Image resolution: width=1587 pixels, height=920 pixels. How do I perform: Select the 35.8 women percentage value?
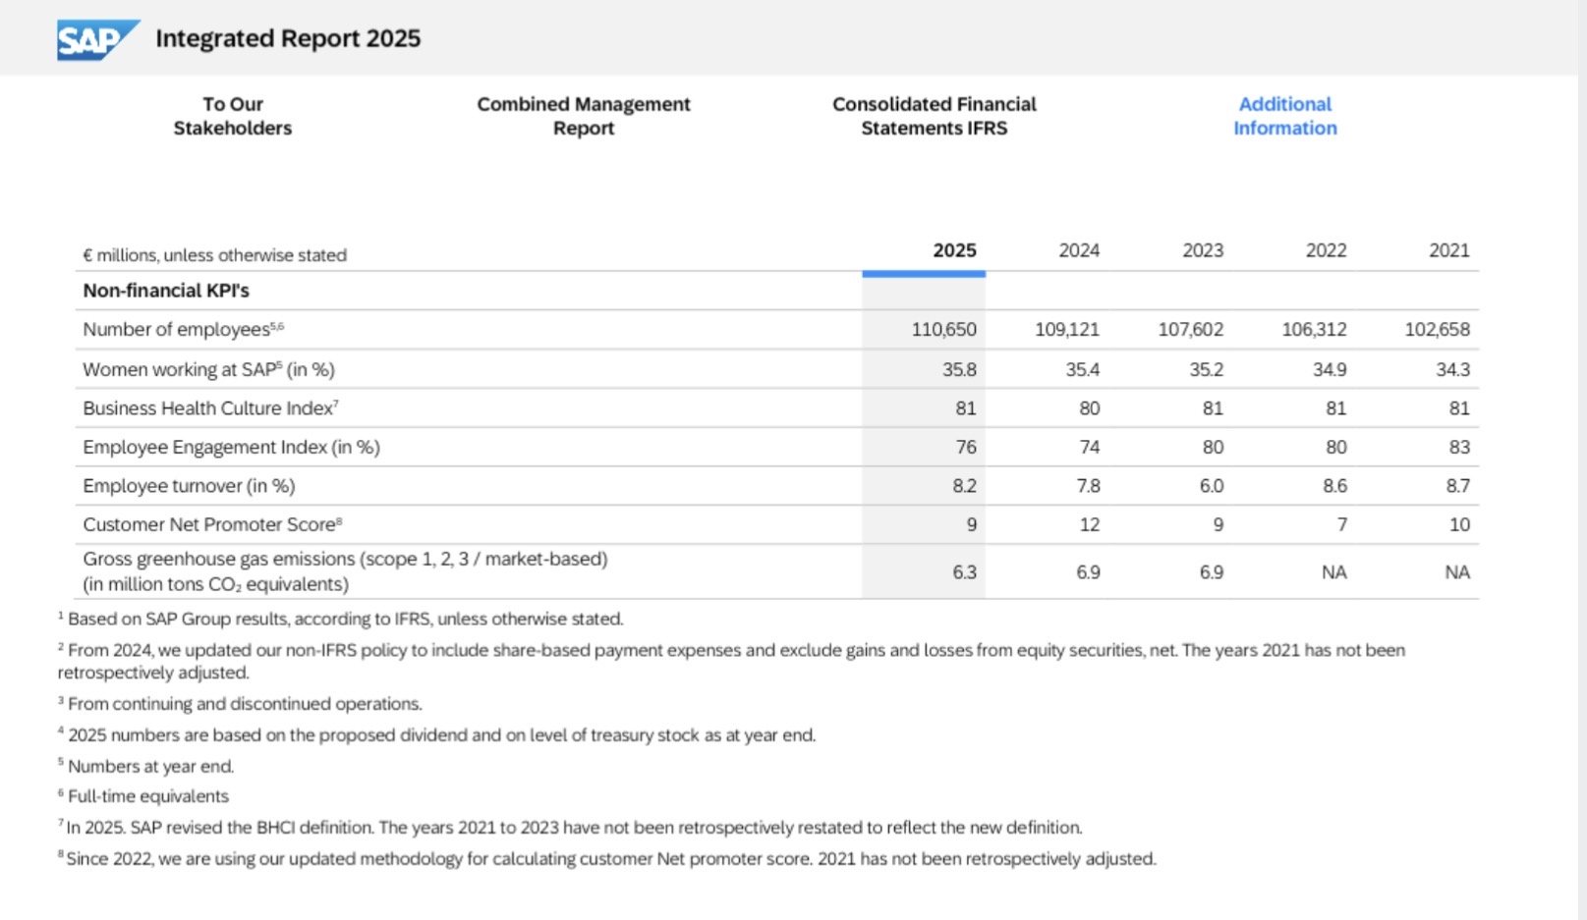coord(959,369)
